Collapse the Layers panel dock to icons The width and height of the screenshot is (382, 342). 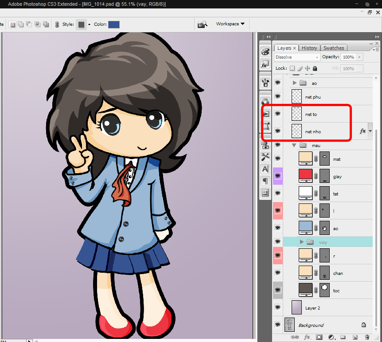(x=377, y=36)
